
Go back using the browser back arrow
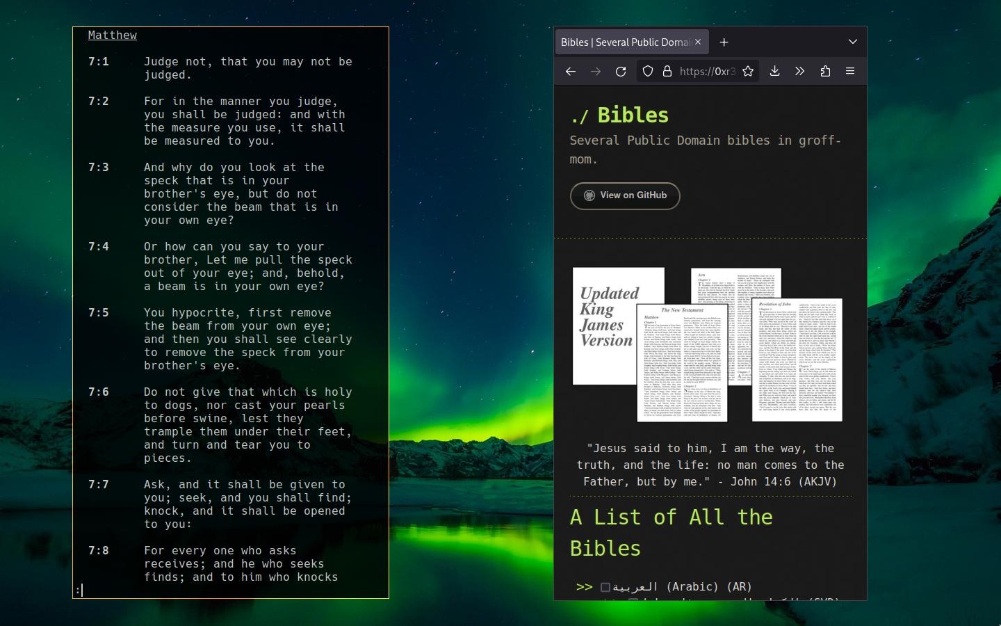571,71
